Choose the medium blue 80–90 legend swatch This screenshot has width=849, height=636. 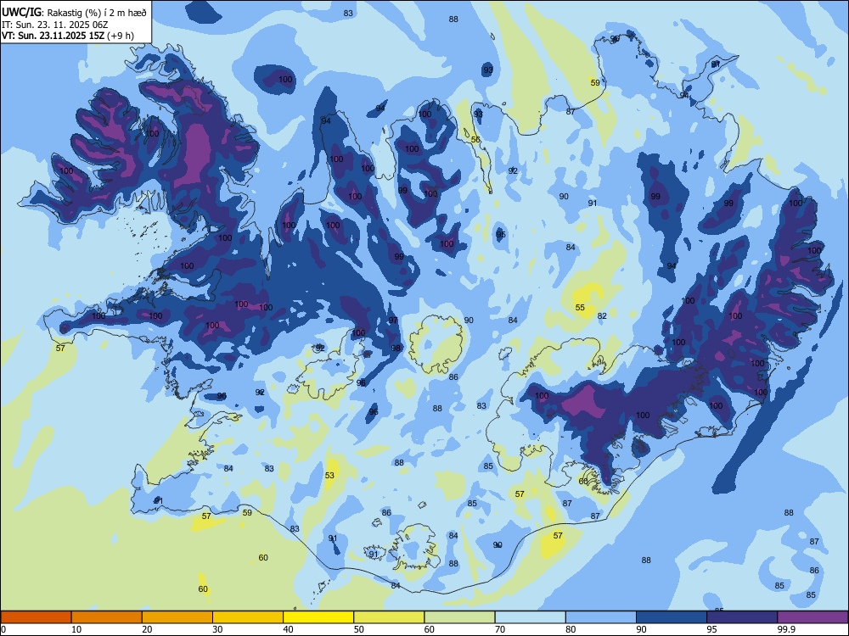click(x=601, y=617)
